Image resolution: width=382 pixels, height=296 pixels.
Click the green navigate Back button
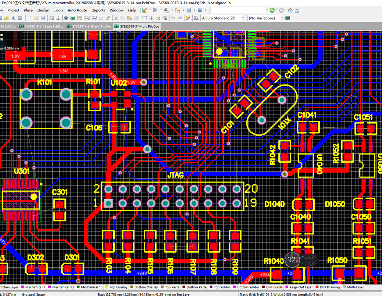[272, 10]
